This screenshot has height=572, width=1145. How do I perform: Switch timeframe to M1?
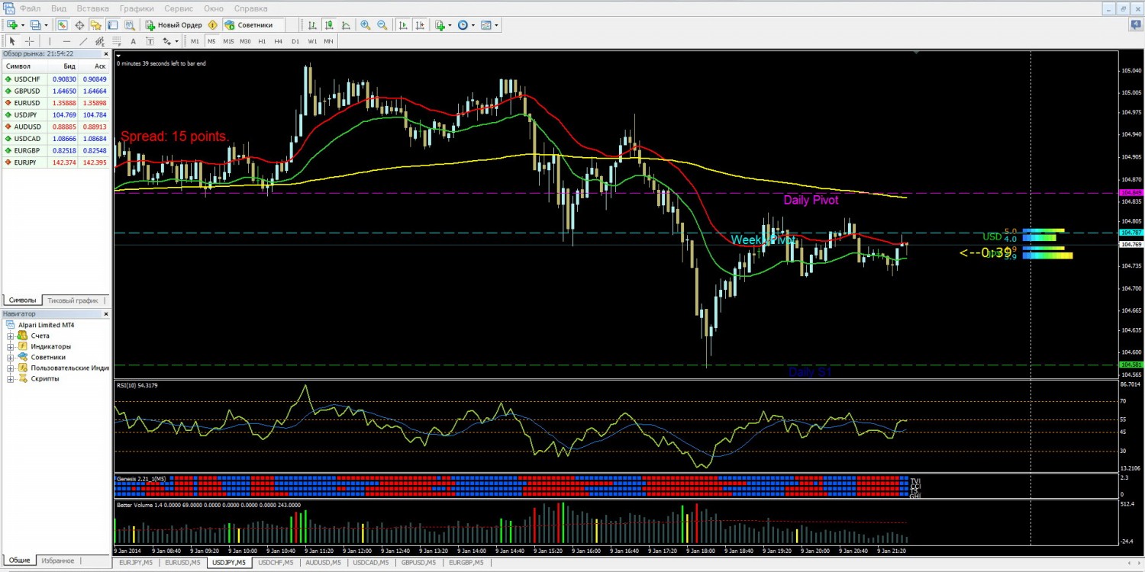(x=195, y=41)
